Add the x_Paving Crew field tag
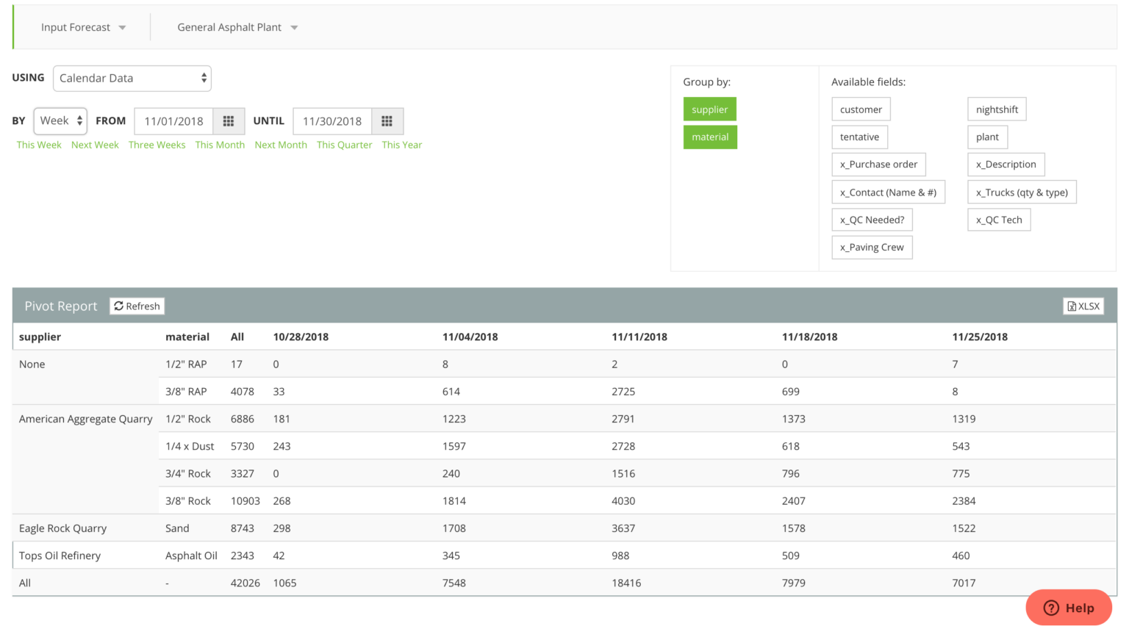 872,248
